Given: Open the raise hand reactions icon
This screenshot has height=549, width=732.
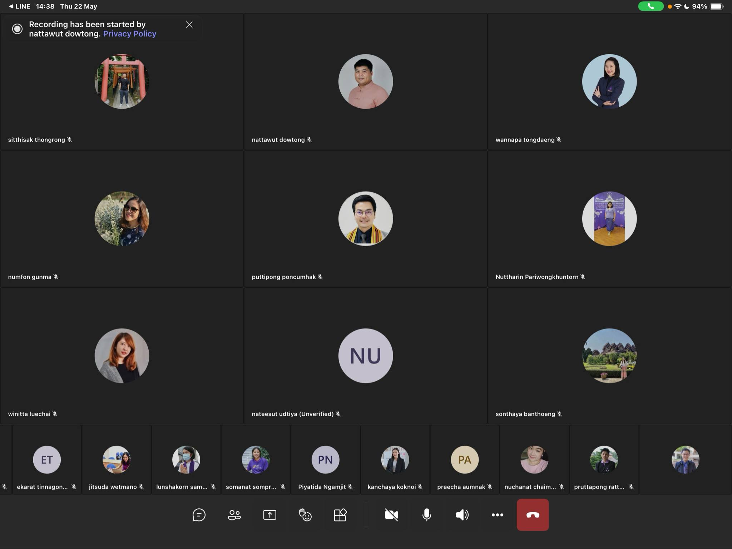Looking at the screenshot, I should pos(305,515).
